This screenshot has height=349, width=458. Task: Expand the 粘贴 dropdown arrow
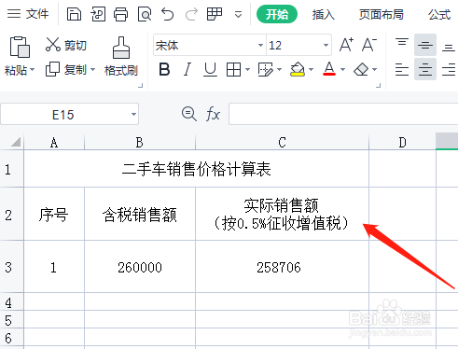[33, 70]
